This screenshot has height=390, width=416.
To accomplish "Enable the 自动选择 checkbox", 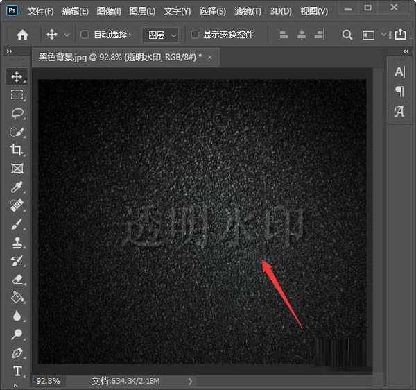I will tap(85, 35).
